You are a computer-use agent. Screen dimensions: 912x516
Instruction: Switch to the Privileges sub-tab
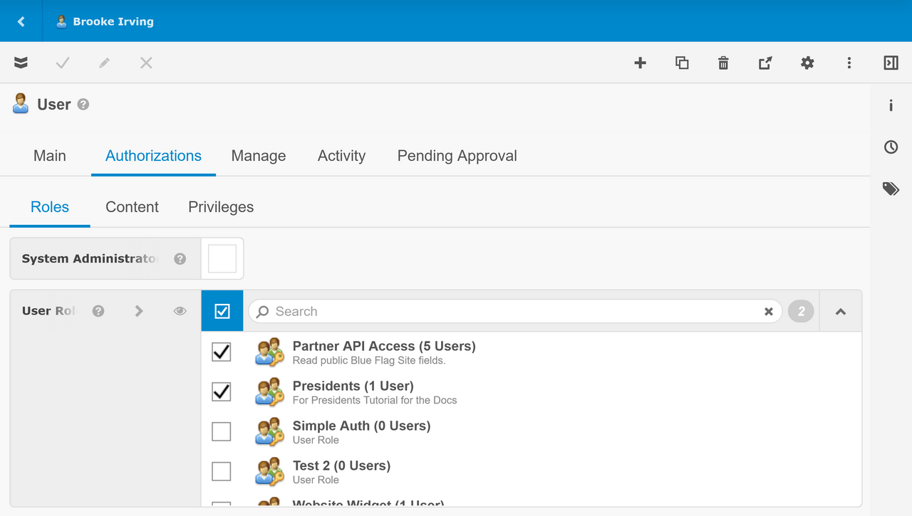point(221,207)
